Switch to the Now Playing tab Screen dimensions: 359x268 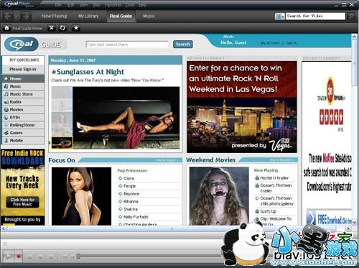pos(54,17)
